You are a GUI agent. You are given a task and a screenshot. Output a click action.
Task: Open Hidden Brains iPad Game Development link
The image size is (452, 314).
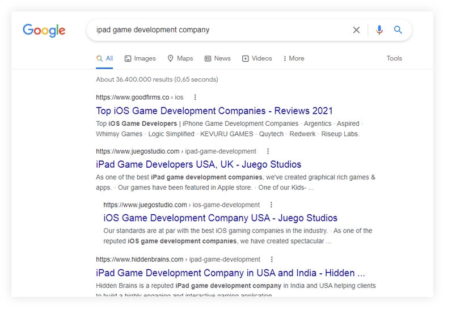click(x=230, y=273)
